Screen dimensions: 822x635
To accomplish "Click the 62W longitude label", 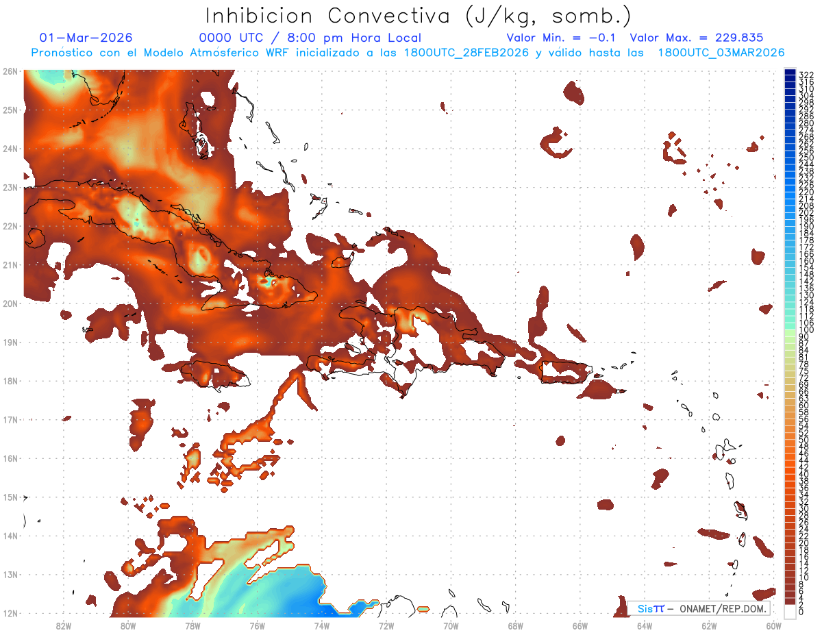I will (709, 625).
